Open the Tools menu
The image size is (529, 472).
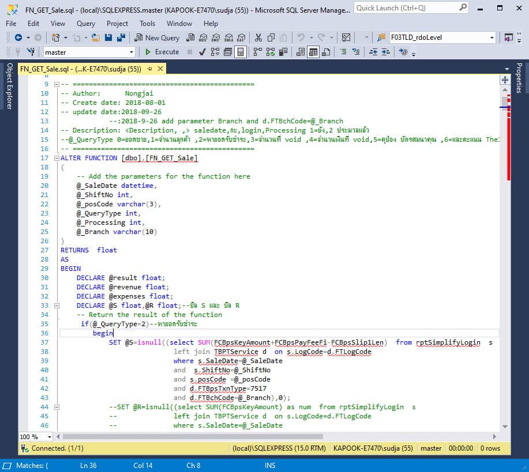click(148, 24)
